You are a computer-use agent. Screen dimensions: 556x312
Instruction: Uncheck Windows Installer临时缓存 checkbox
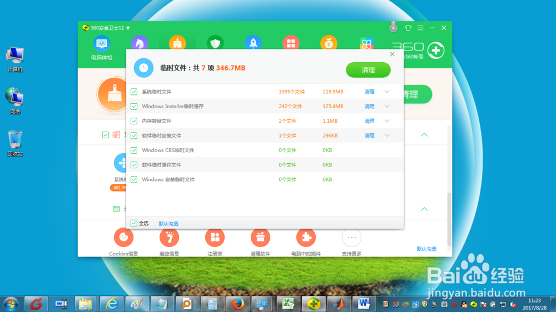134,106
